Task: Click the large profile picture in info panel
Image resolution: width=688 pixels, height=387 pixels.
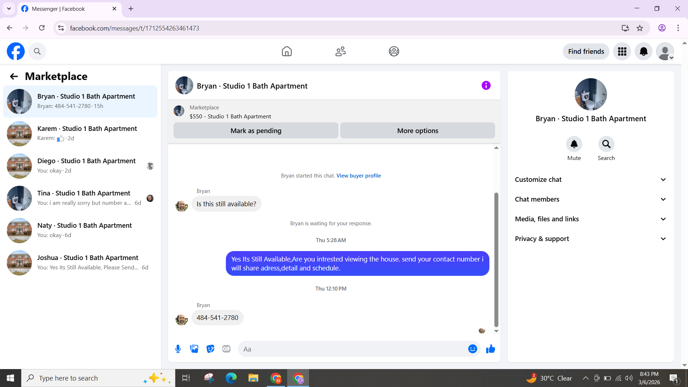Action: click(590, 94)
